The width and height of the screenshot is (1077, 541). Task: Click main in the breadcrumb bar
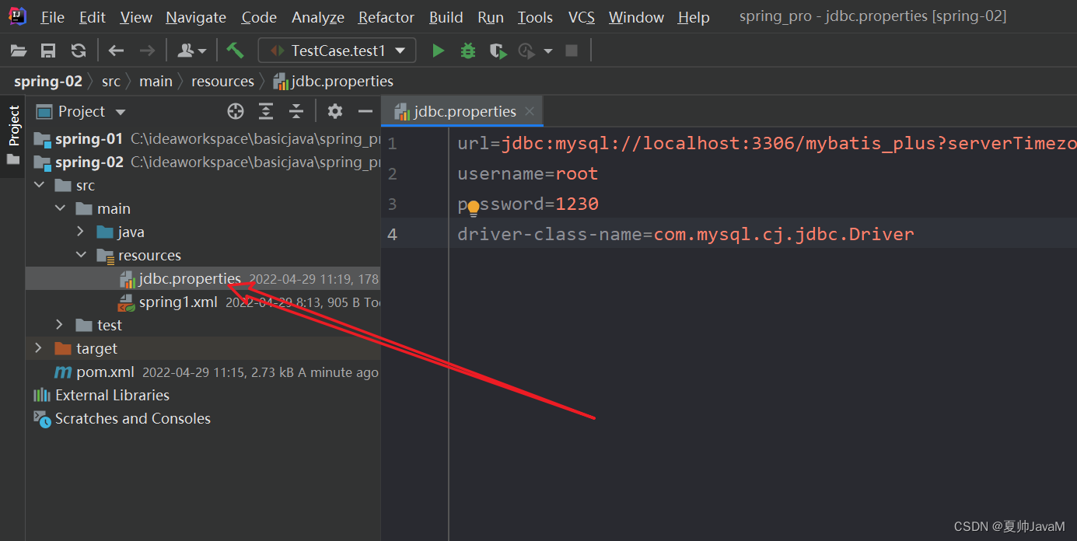point(156,82)
